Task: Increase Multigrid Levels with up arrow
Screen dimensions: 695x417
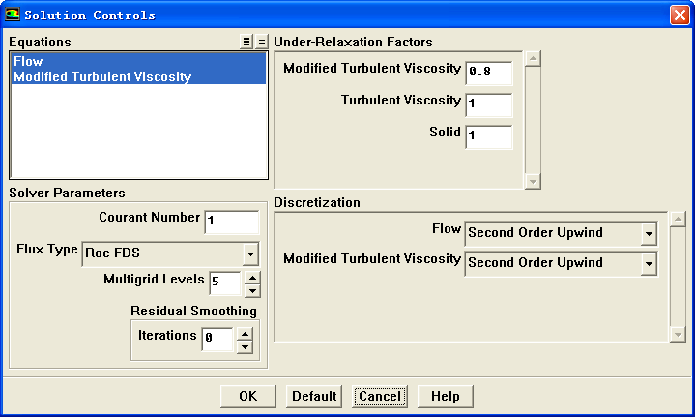Action: pos(251,279)
